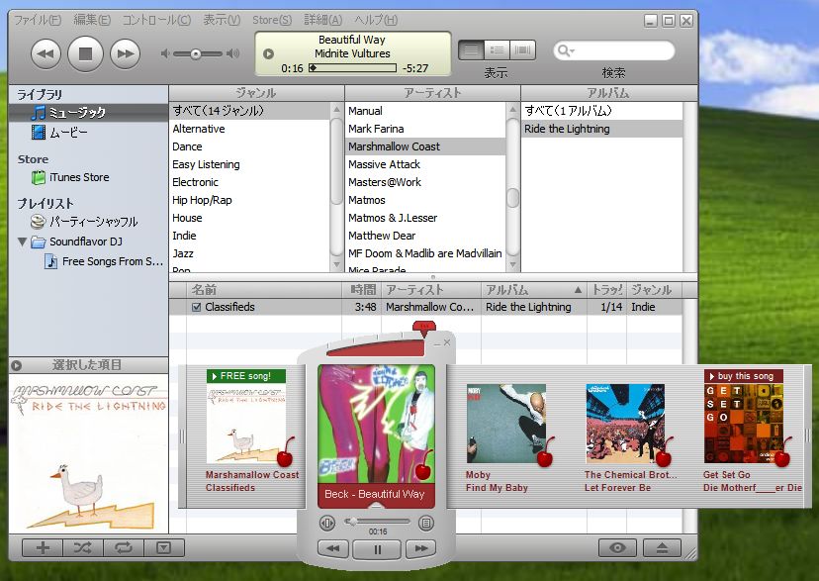Open the 表示 menu

pos(222,20)
